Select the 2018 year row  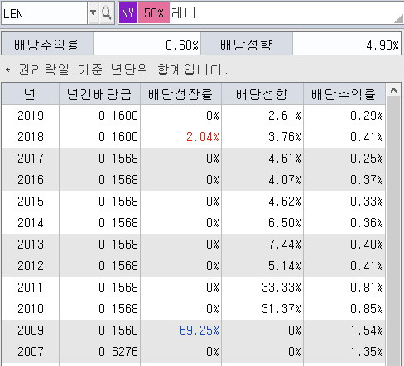(193, 137)
